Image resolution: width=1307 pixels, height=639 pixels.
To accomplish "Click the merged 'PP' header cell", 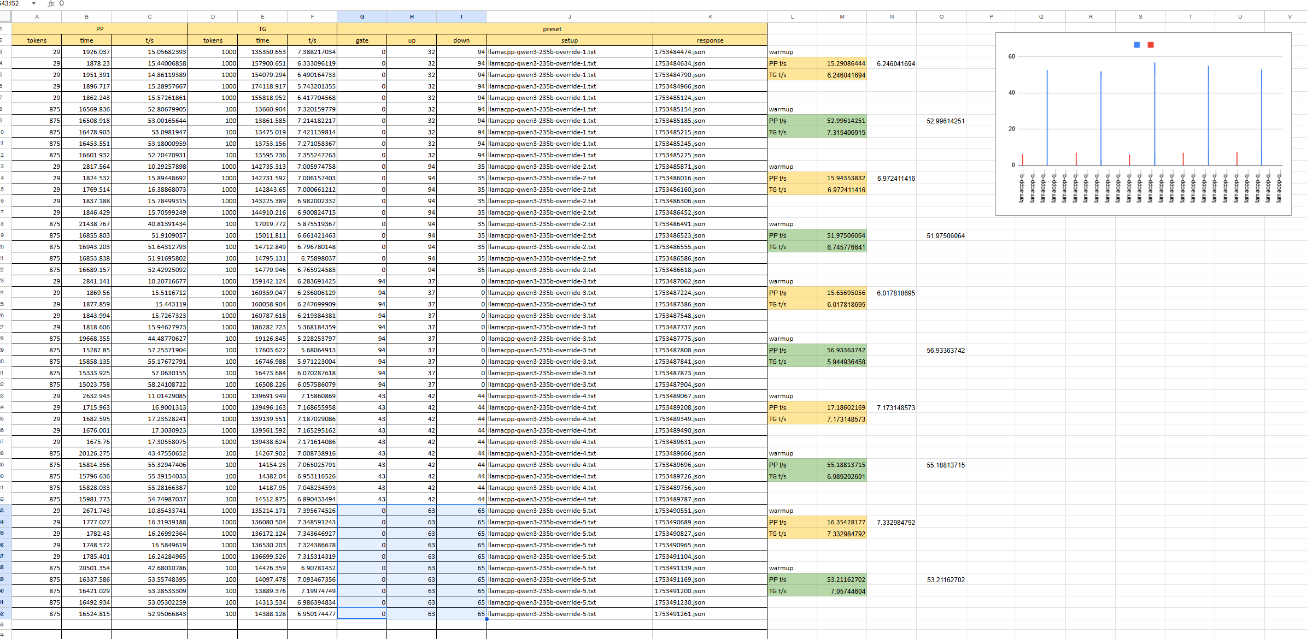I will click(99, 29).
